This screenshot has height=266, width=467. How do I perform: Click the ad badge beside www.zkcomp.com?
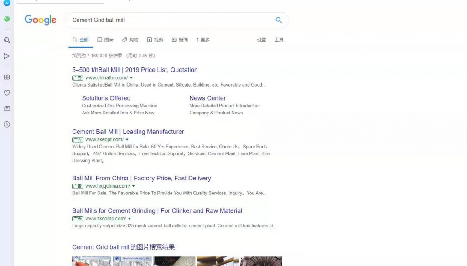78,219
